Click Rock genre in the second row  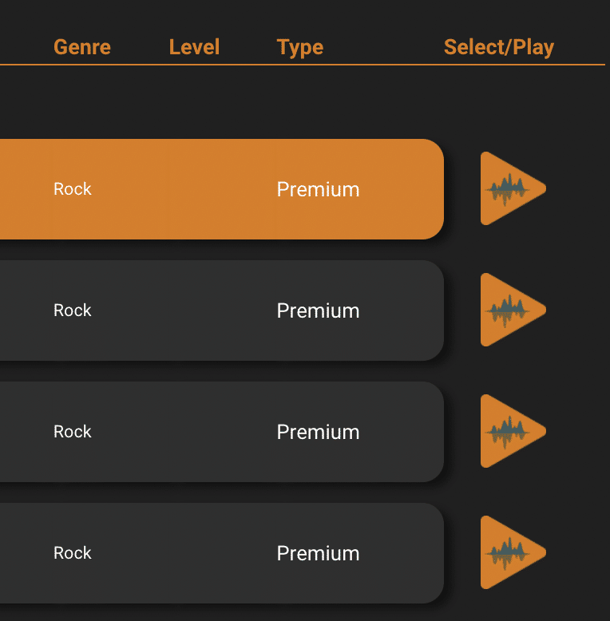[x=73, y=310]
